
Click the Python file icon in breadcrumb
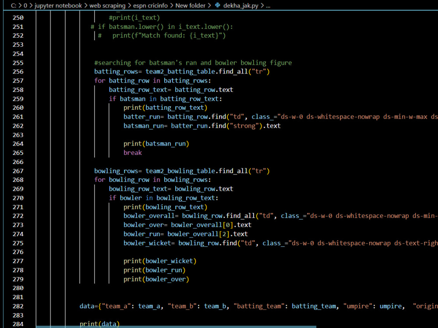[x=218, y=5]
